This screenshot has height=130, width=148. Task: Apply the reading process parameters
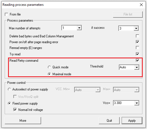pos(132,121)
